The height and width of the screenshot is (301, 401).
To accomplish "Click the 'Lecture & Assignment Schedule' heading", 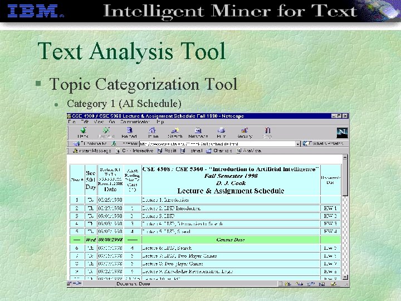I will (x=231, y=191).
